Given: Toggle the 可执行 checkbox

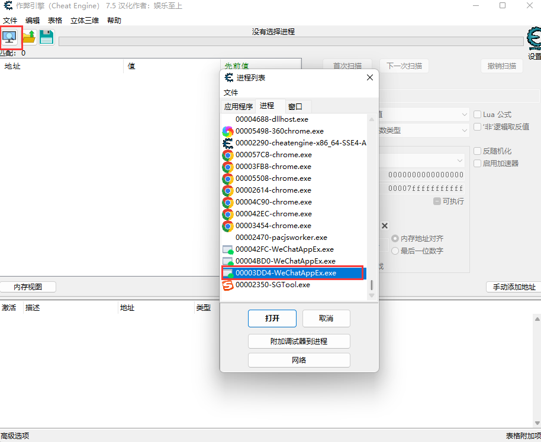Looking at the screenshot, I should click(x=437, y=201).
